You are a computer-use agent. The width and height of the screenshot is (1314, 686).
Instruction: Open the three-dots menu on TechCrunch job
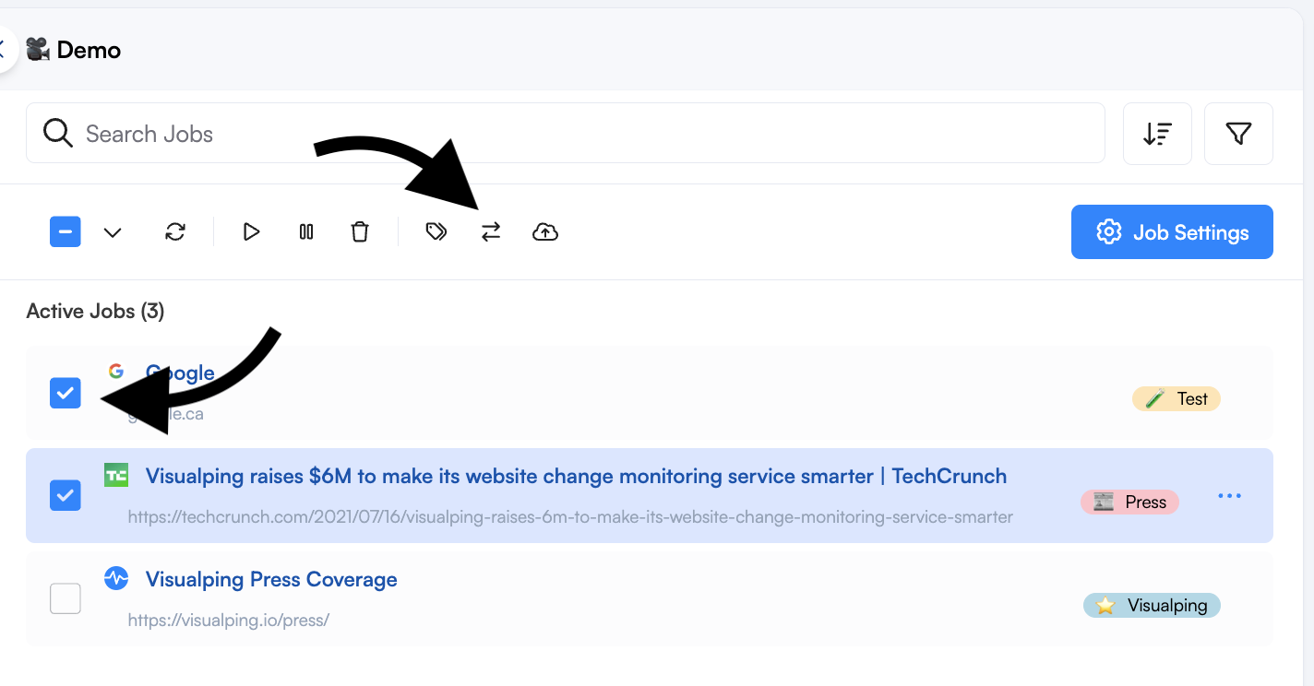tap(1229, 496)
